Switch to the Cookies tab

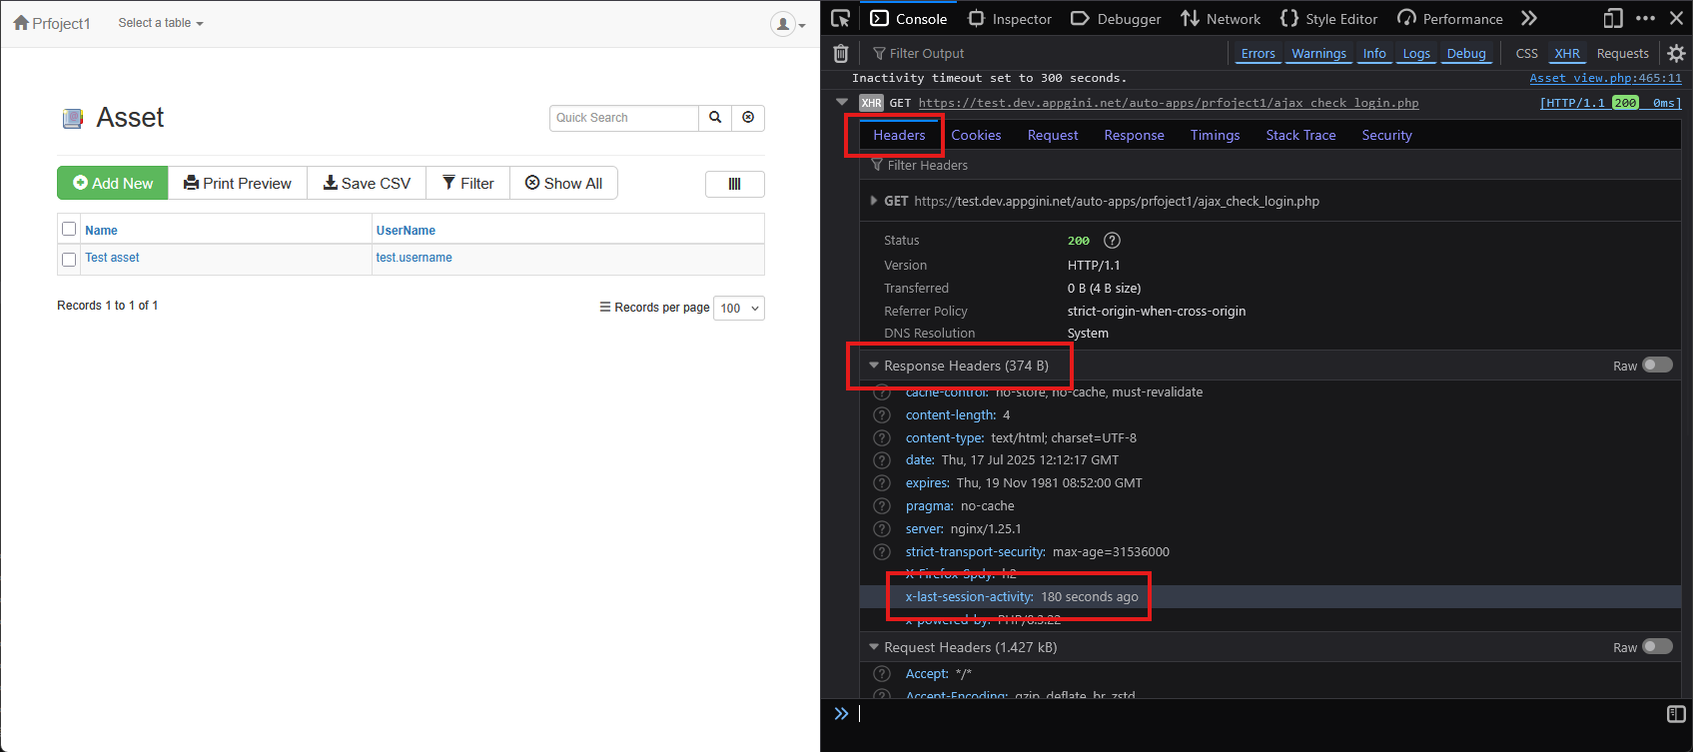tap(976, 135)
